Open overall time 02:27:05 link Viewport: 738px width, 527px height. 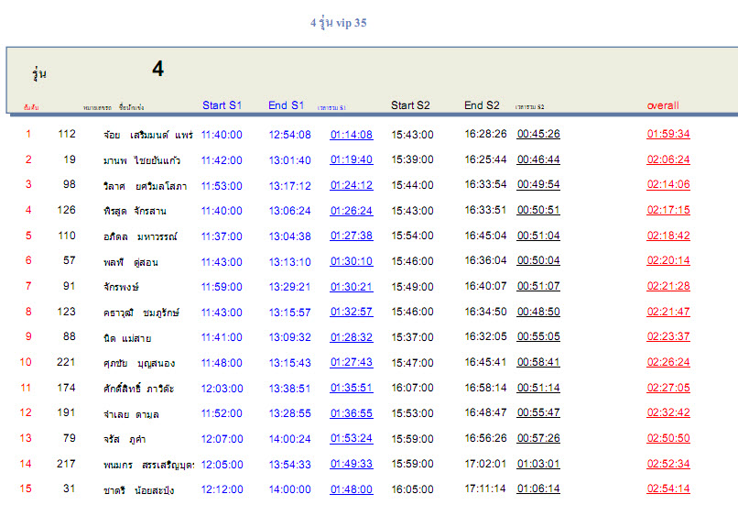pyautogui.click(x=668, y=388)
